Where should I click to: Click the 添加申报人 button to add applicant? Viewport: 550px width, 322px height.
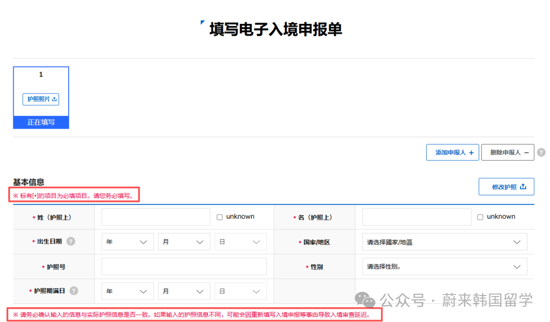[x=452, y=152]
